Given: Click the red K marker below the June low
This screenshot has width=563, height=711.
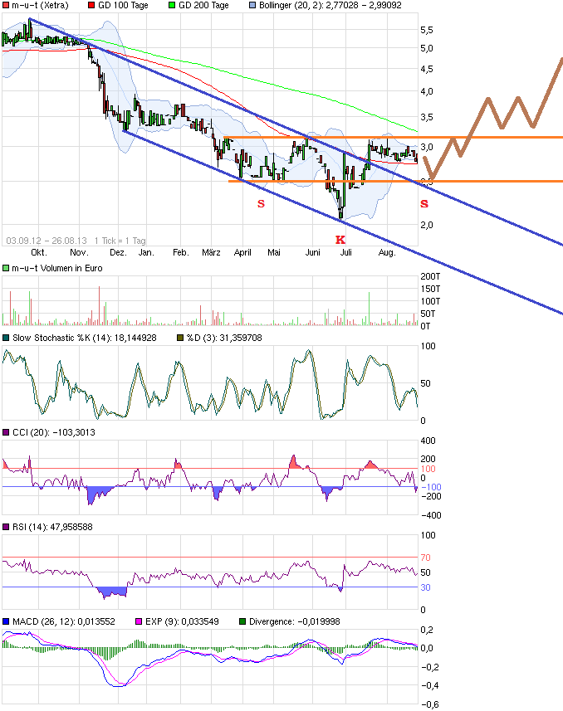Looking at the screenshot, I should pos(340,239).
